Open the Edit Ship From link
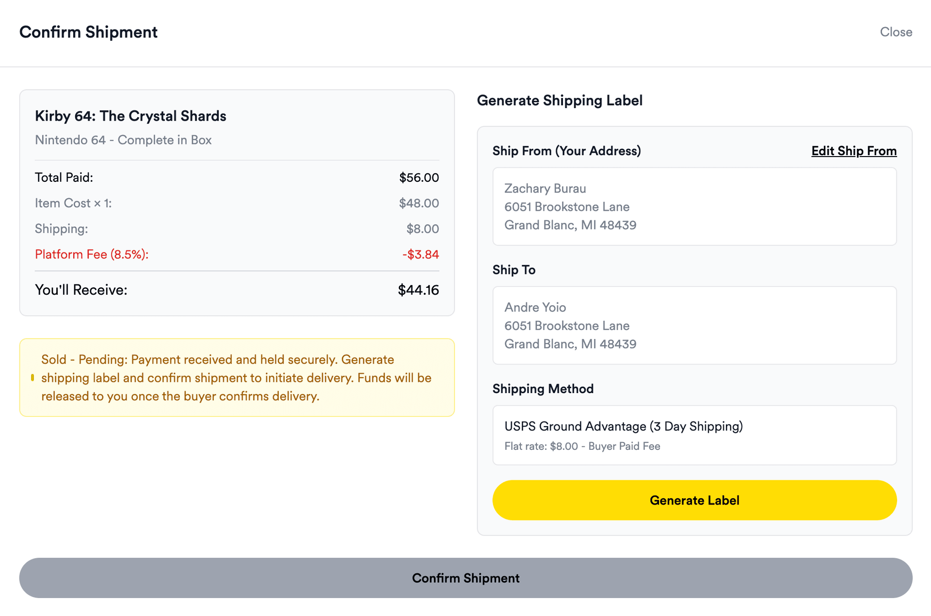931x616 pixels. (853, 151)
